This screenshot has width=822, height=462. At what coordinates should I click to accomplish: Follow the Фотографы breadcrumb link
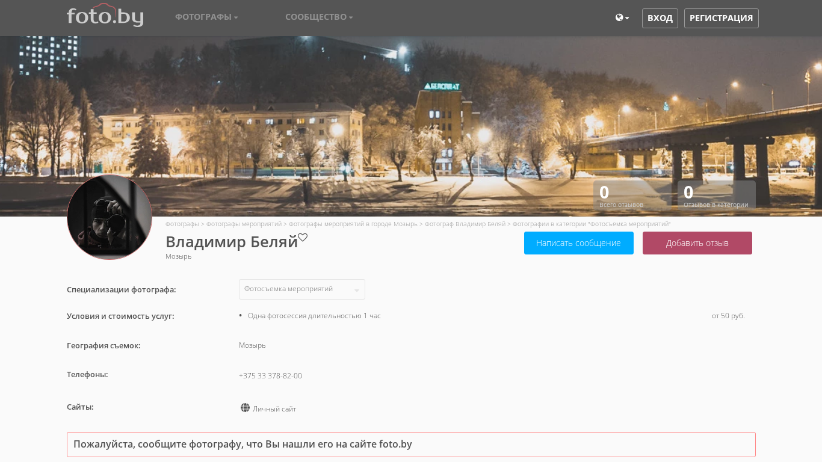(x=182, y=224)
